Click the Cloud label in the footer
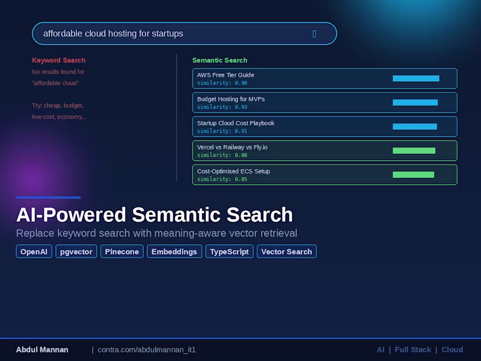 coord(452,350)
